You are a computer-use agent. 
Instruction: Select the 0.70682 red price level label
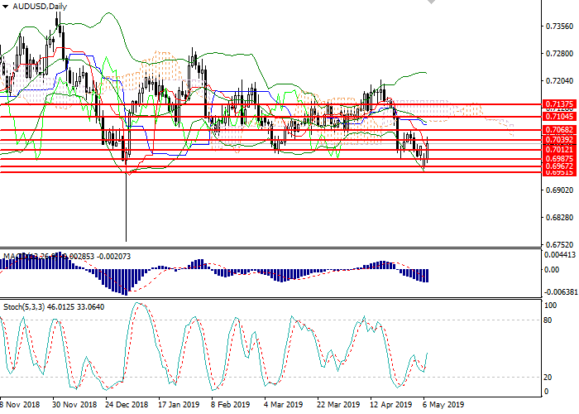coord(558,130)
